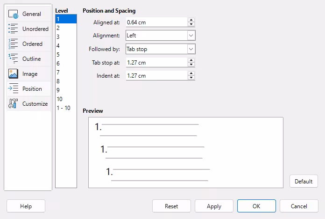Decrease the Indent at value

(191, 78)
